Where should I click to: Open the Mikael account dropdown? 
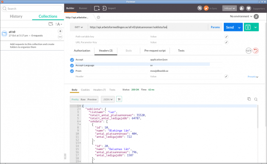click(229, 8)
